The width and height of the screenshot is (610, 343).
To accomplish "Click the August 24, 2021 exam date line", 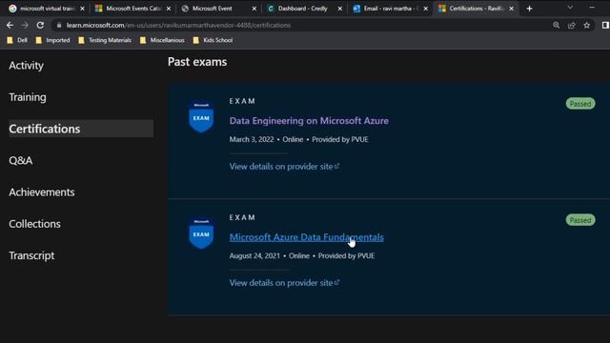I will click(x=302, y=256).
